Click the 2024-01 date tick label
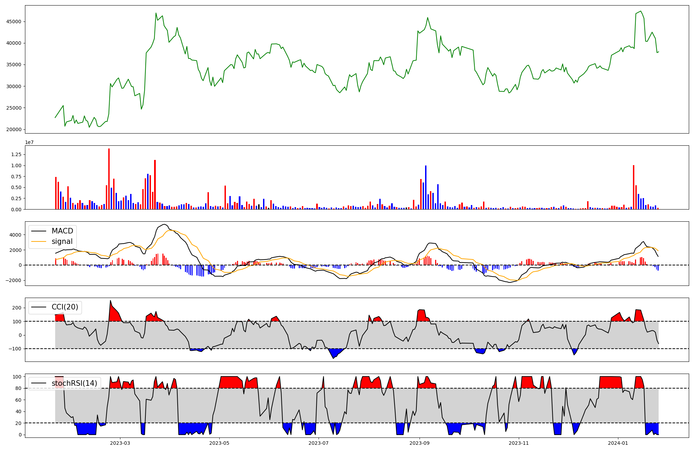 (618, 443)
